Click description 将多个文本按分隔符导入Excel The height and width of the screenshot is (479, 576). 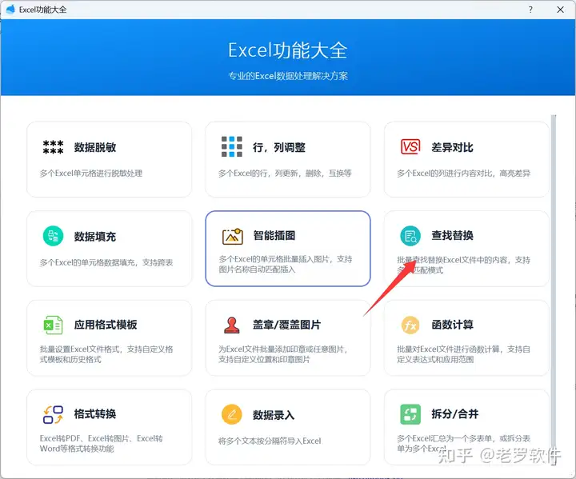tap(270, 441)
